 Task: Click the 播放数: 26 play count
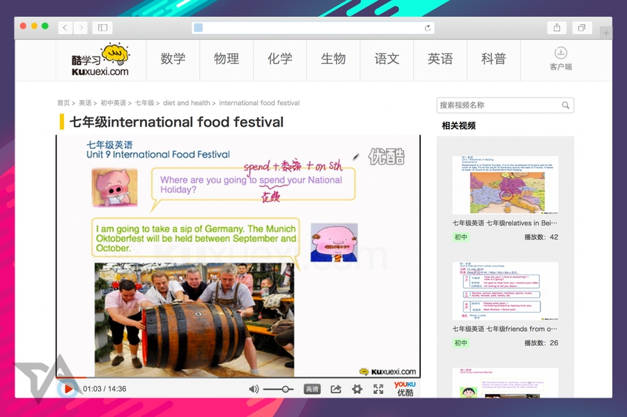(x=541, y=343)
